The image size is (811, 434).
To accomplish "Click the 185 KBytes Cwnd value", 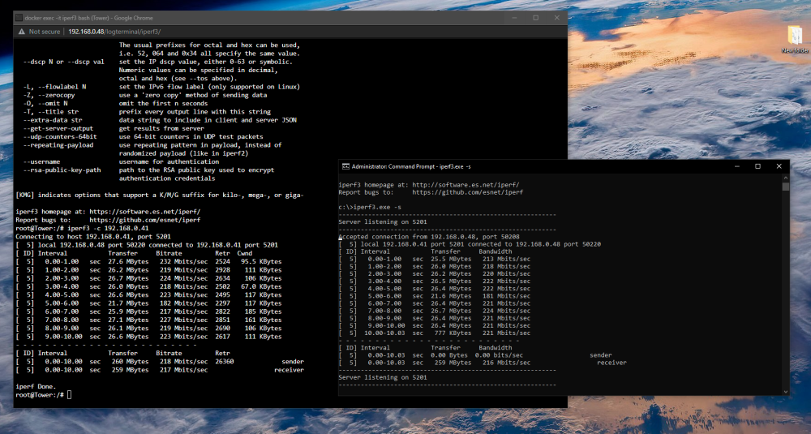I will point(264,312).
